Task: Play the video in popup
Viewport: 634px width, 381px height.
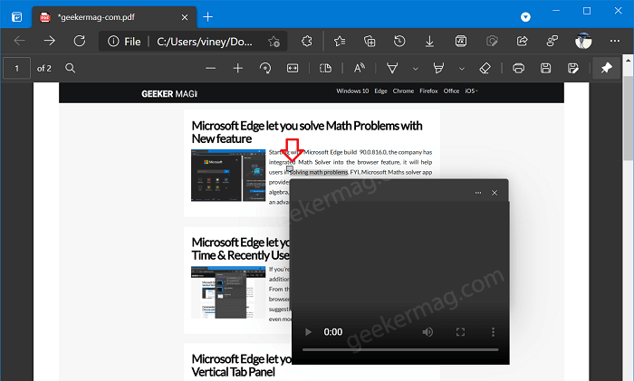Action: pyautogui.click(x=308, y=332)
